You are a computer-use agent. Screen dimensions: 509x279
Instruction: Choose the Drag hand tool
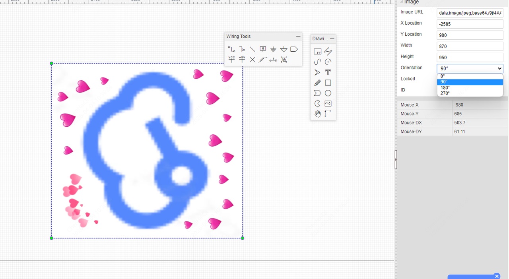[x=317, y=114]
